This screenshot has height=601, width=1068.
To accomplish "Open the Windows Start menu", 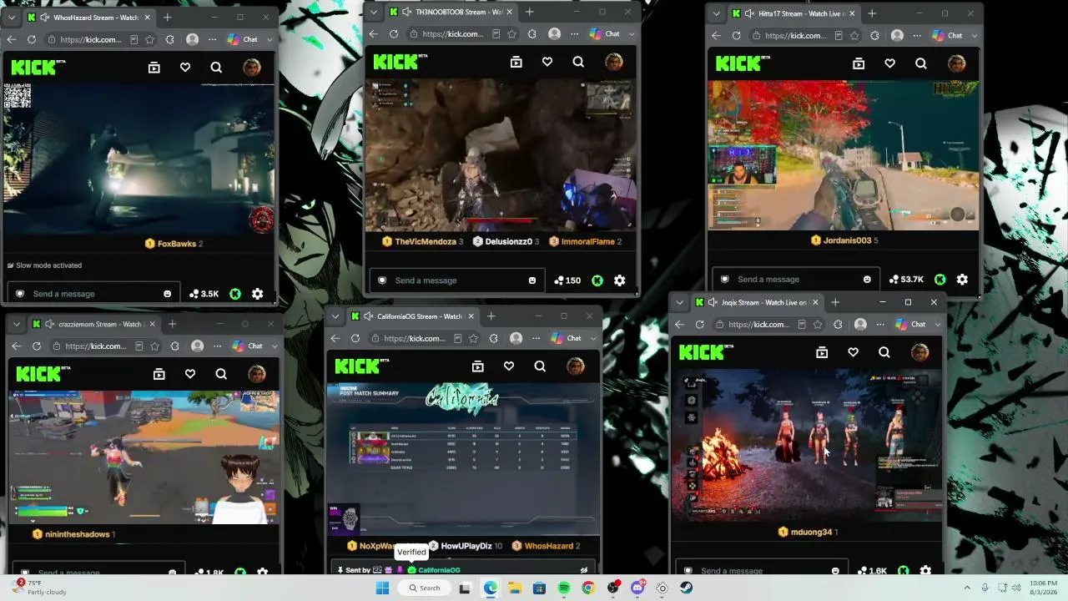I will (x=382, y=588).
